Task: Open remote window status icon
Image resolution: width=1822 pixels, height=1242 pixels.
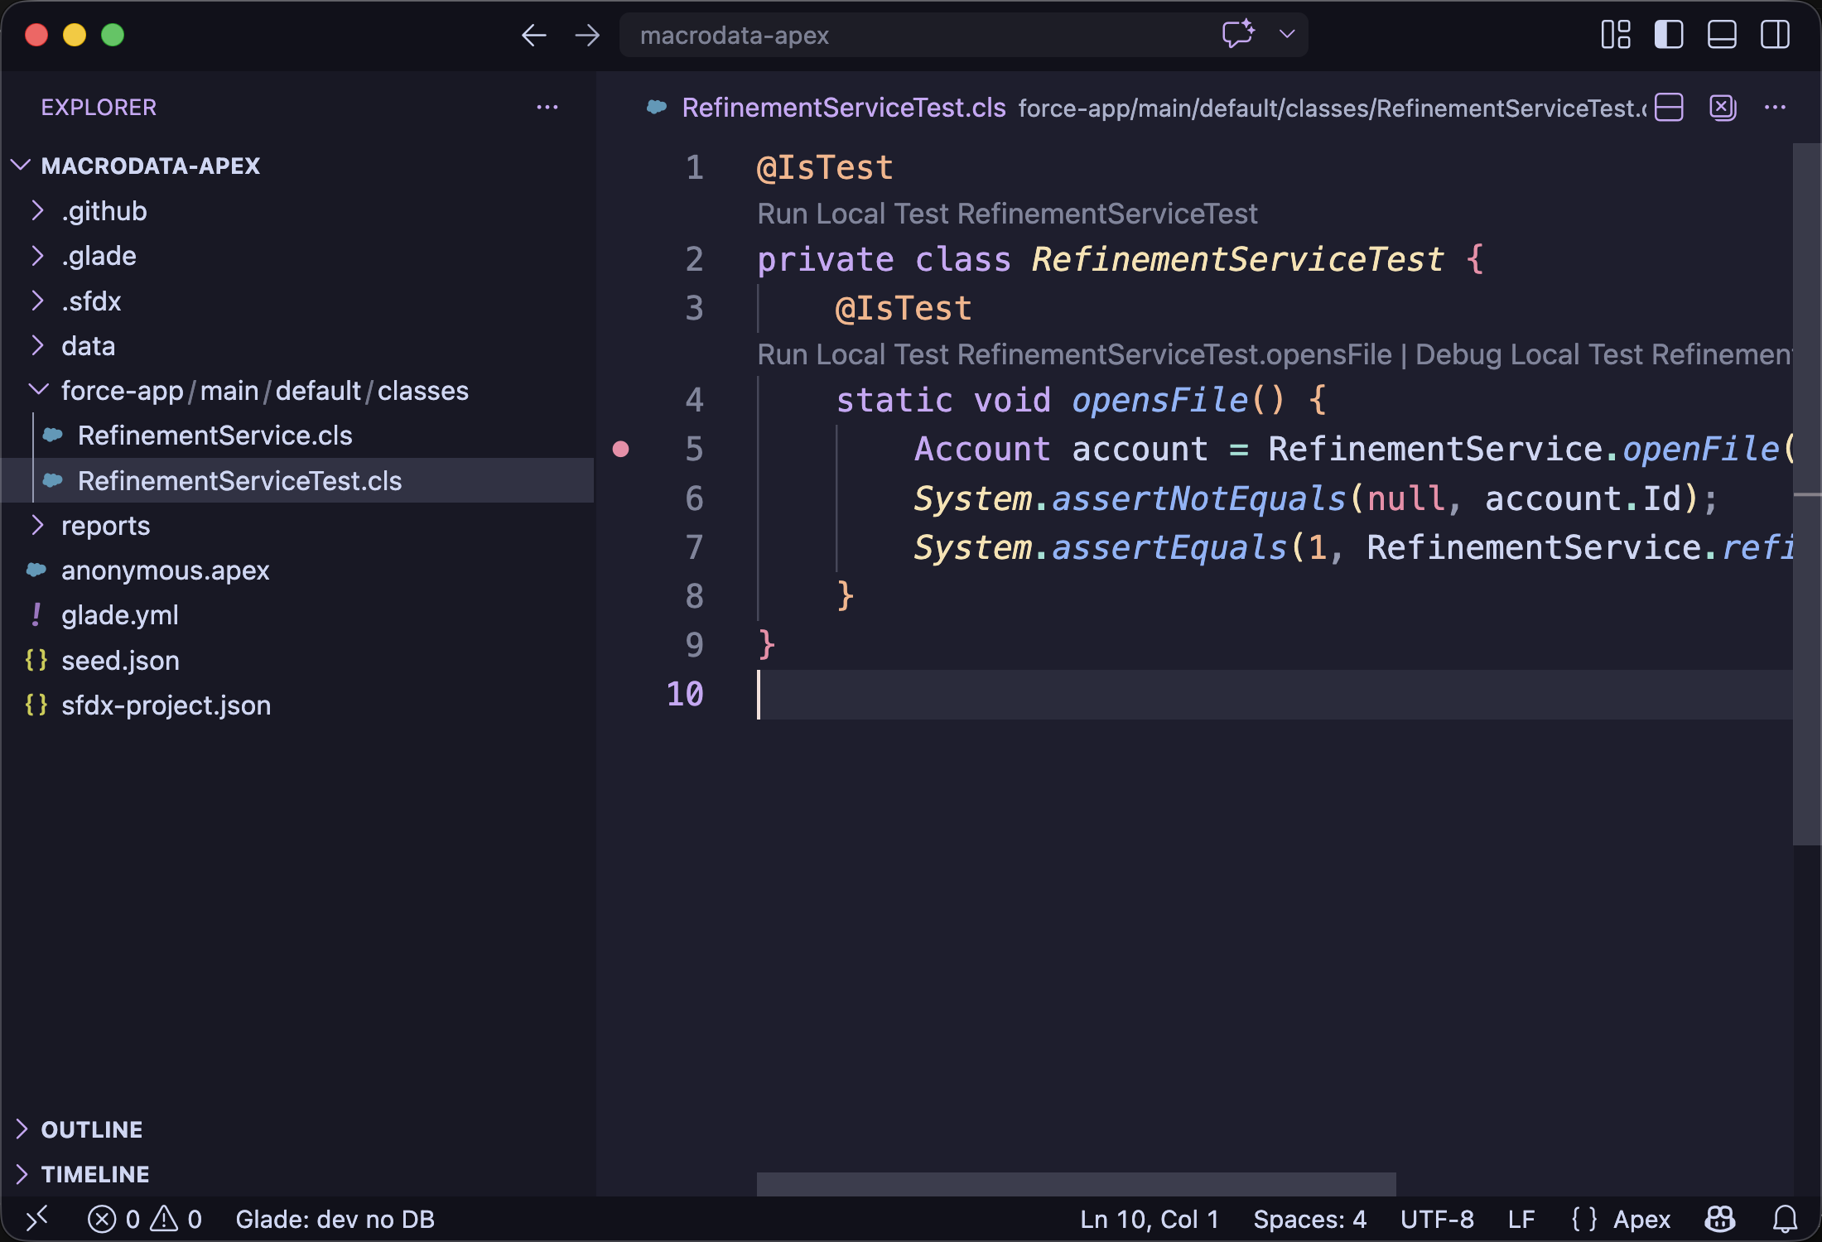Action: click(37, 1219)
